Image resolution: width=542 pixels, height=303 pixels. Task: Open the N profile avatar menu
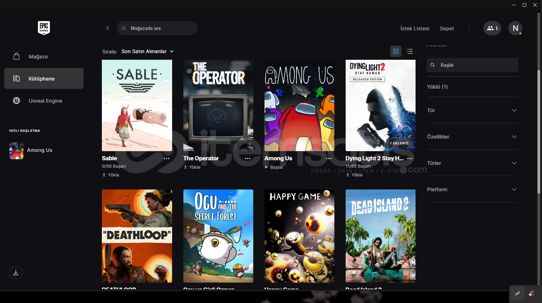pos(515,28)
